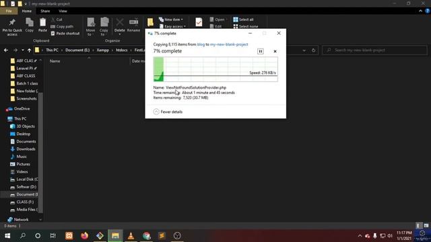
Task: Select Network in navigation pane
Action: (18, 220)
